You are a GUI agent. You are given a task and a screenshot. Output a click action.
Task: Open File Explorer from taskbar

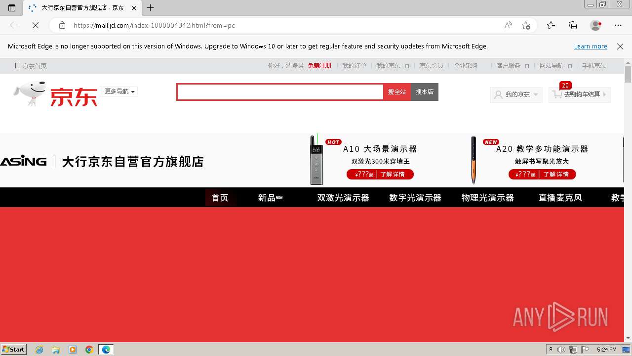click(x=56, y=350)
